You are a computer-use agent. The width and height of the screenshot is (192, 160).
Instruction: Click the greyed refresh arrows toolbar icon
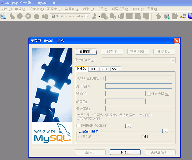pos(12,16)
